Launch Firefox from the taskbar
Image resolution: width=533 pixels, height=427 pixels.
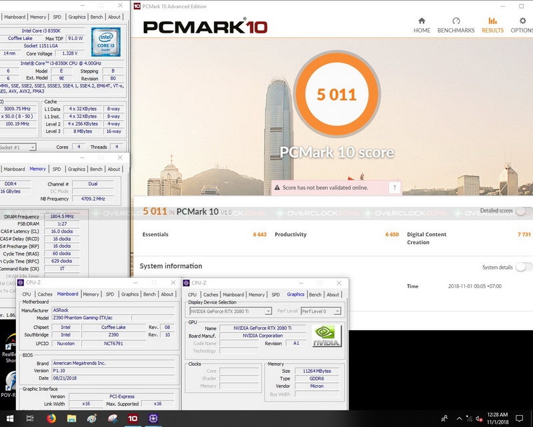(51, 418)
